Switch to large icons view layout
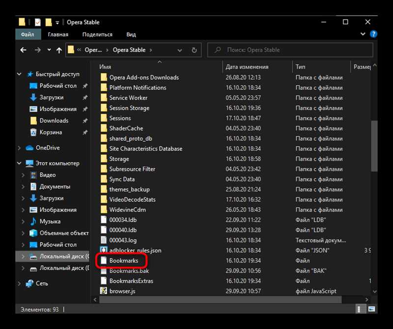 [372, 309]
